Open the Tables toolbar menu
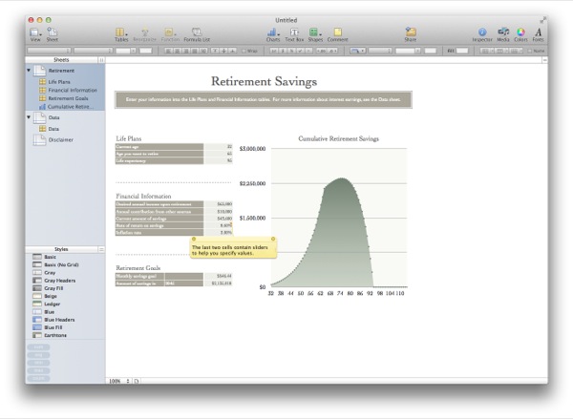Viewport: 573px width, 419px height. tap(121, 34)
